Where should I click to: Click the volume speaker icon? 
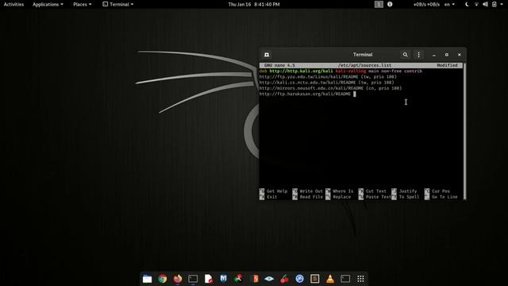(485, 4)
